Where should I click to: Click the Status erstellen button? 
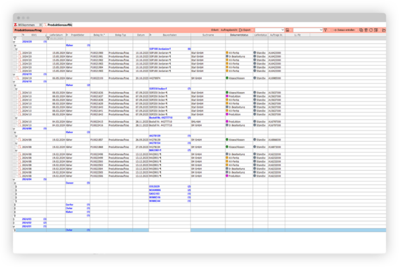tap(344, 30)
